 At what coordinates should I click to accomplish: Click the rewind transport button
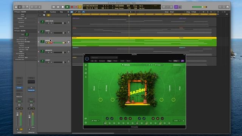coord(54,7)
